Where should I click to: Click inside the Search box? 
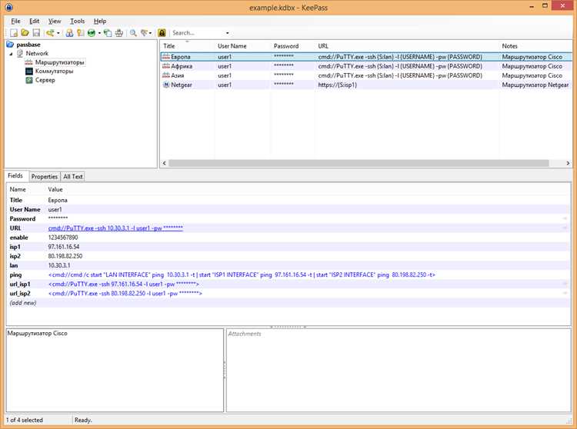(x=197, y=33)
